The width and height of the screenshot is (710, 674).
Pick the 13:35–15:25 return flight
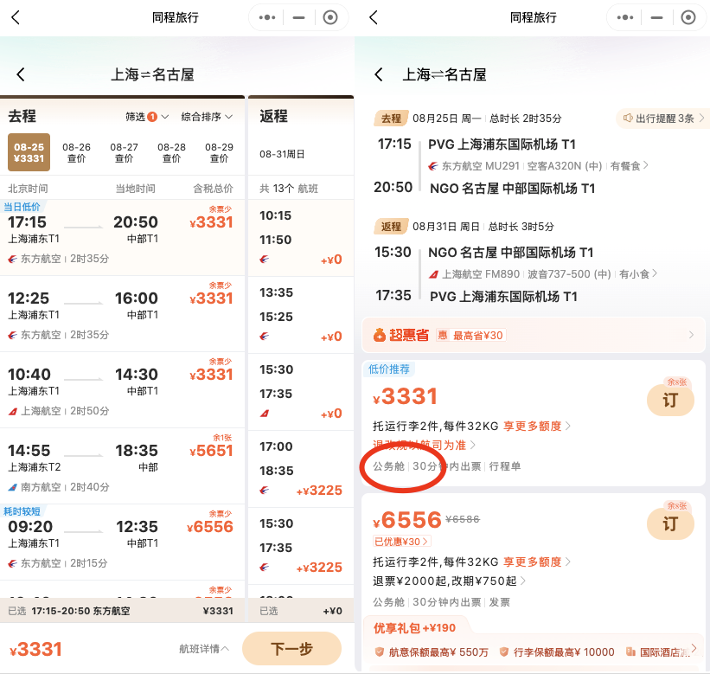tap(301, 315)
